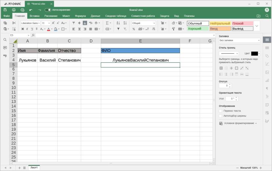The width and height of the screenshot is (272, 171).
Task: Click the fill color bucket button
Action: pos(56,29)
